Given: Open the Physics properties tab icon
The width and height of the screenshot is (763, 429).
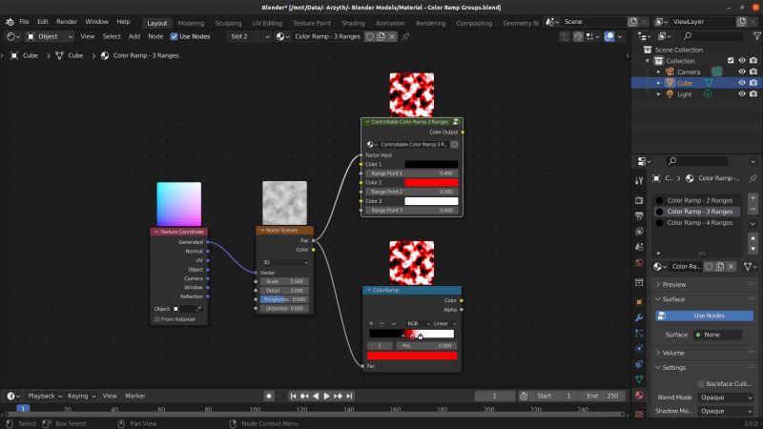Looking at the screenshot, I should tap(639, 349).
